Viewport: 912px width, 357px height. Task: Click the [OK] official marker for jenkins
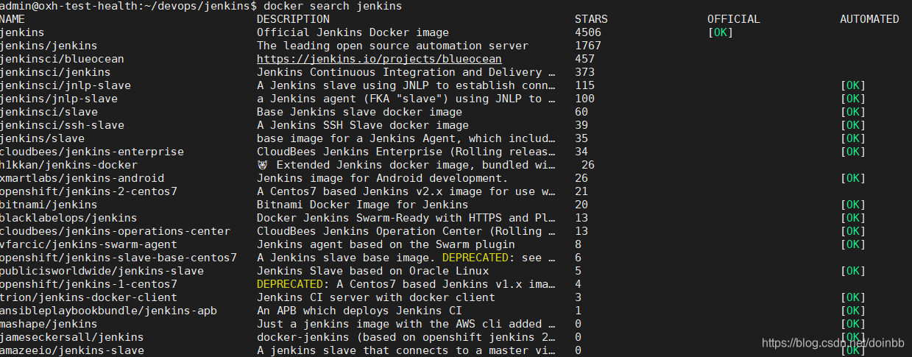(721, 32)
